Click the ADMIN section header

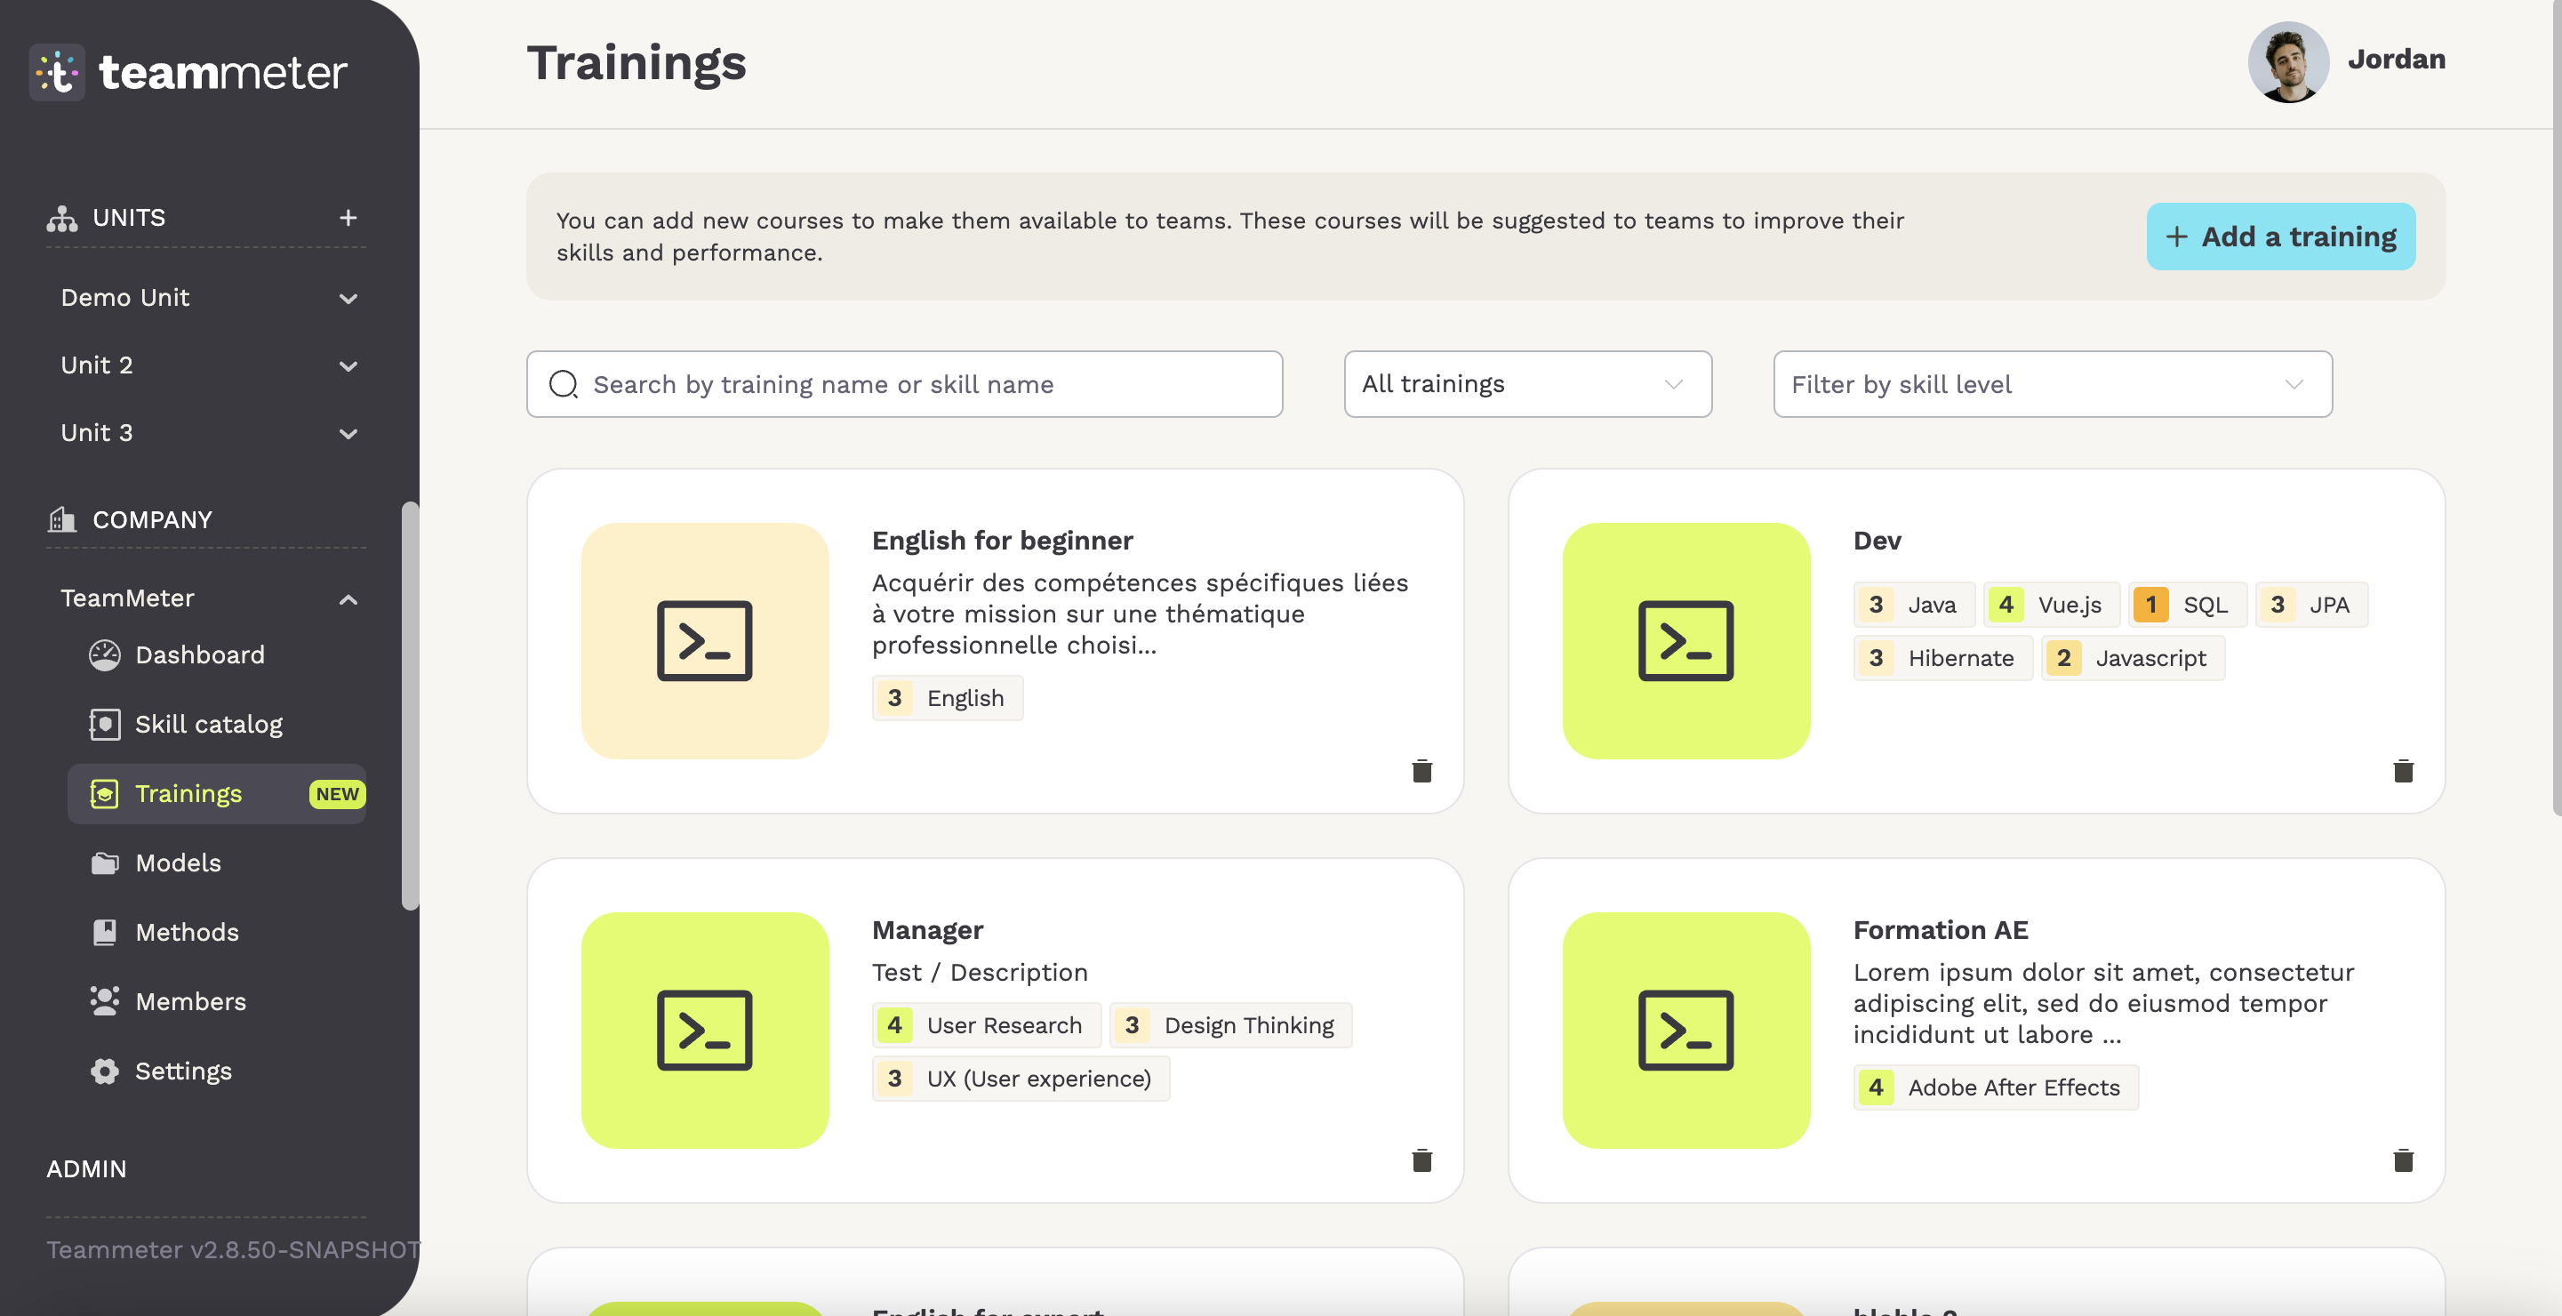pyautogui.click(x=86, y=1168)
